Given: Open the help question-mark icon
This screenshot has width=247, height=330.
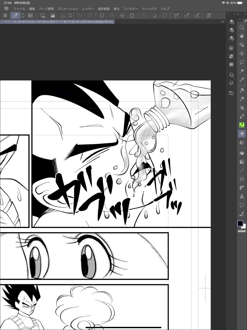Looking at the screenshot, I should click(x=209, y=15).
